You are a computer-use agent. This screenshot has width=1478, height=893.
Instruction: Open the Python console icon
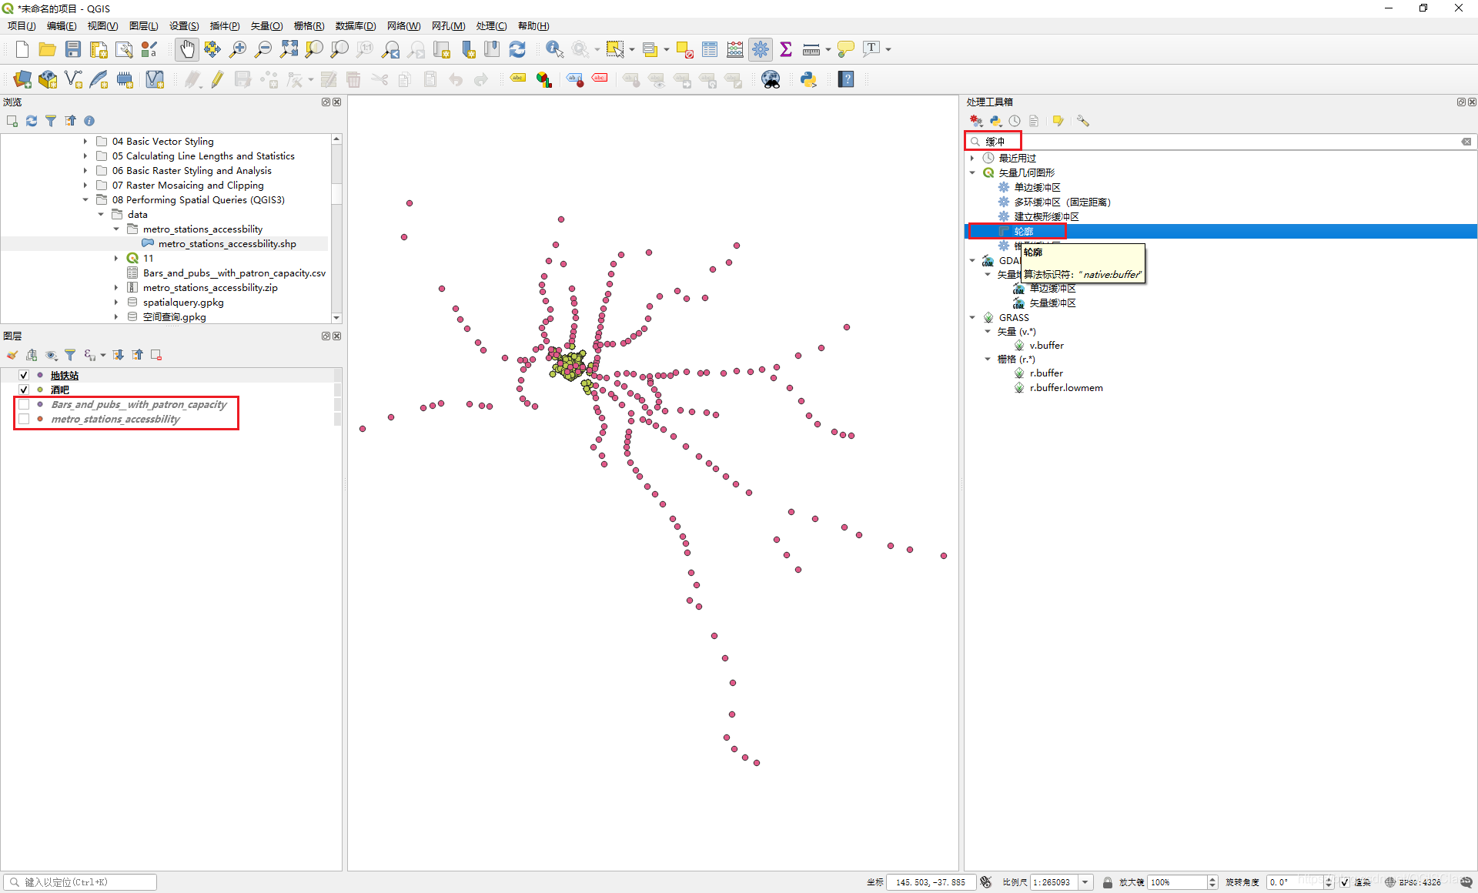(808, 79)
